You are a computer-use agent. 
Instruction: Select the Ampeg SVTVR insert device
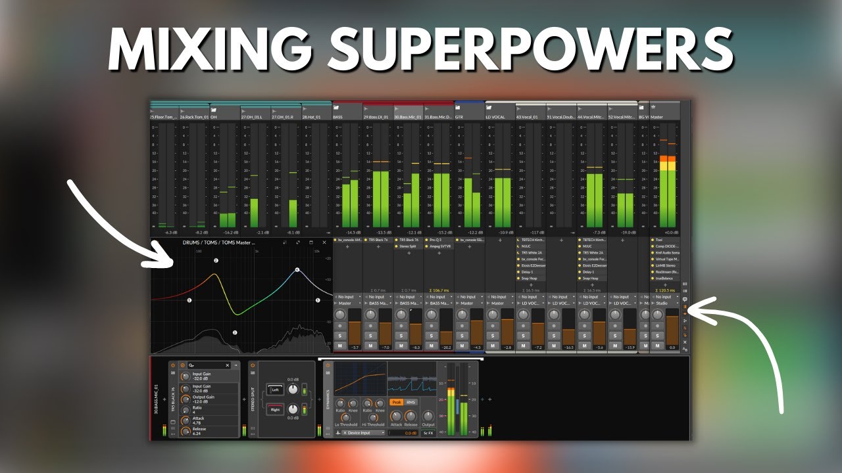click(439, 247)
